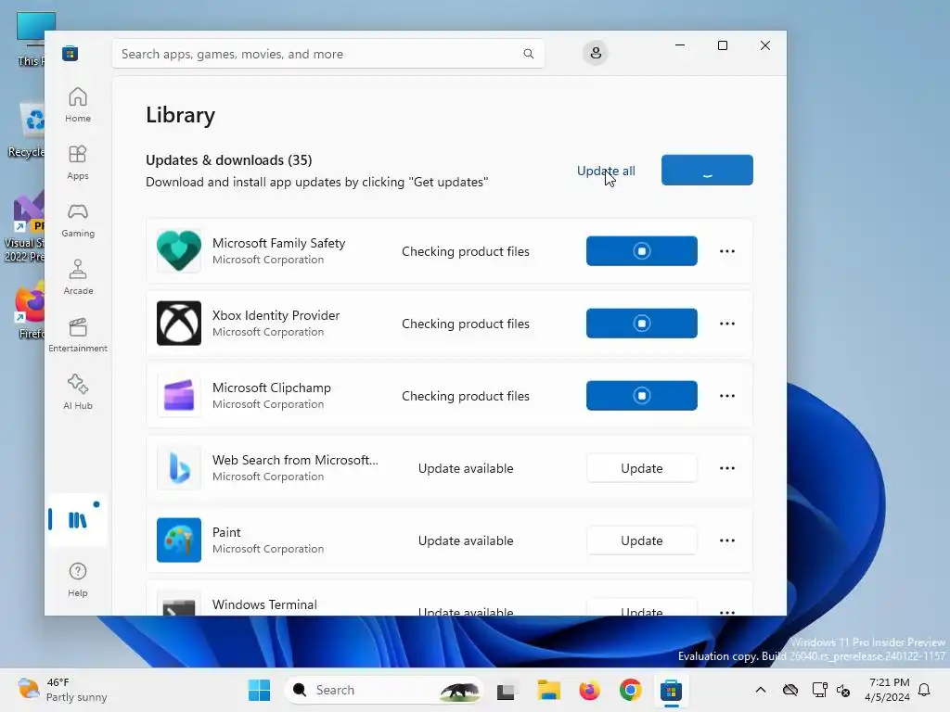Image resolution: width=950 pixels, height=712 pixels.
Task: Click the OneDrive cloud tray icon
Action: tap(790, 690)
